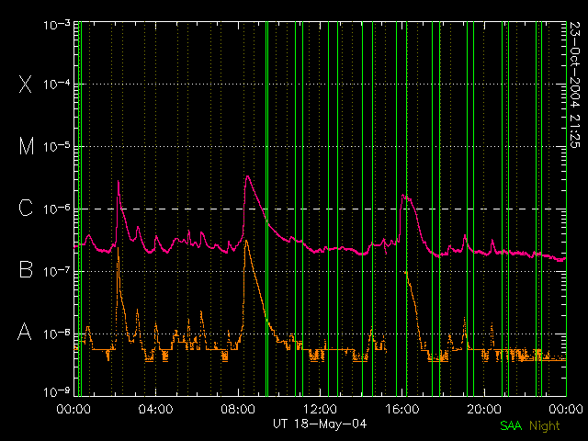Click the M flare class label
The width and height of the screenshot is (588, 441).
27,146
